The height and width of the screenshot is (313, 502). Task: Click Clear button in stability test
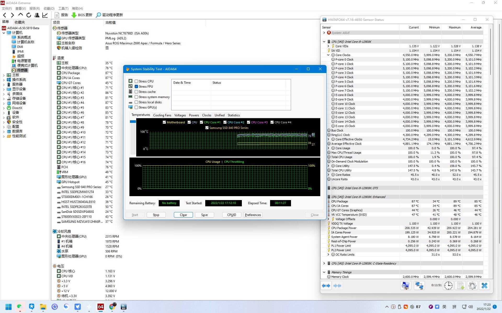coord(183,215)
